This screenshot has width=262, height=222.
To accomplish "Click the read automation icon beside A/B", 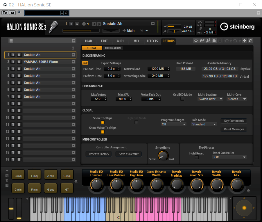I will point(12,13).
